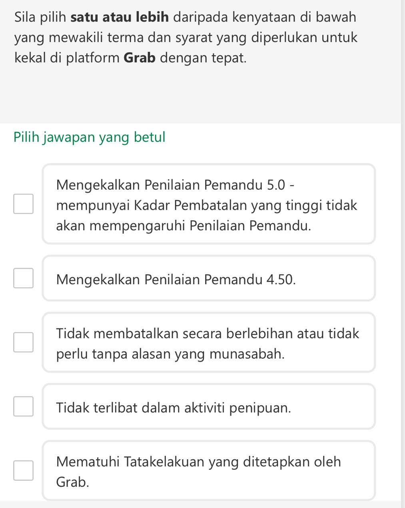Screen dimensions: 405x508
Task: Click the text perlu tanpa alasan yang munasabah
Action: pos(171,353)
